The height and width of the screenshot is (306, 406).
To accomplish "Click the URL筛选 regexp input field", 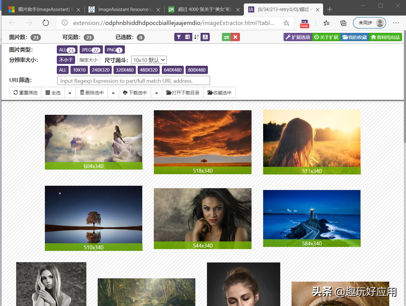I will 133,81.
